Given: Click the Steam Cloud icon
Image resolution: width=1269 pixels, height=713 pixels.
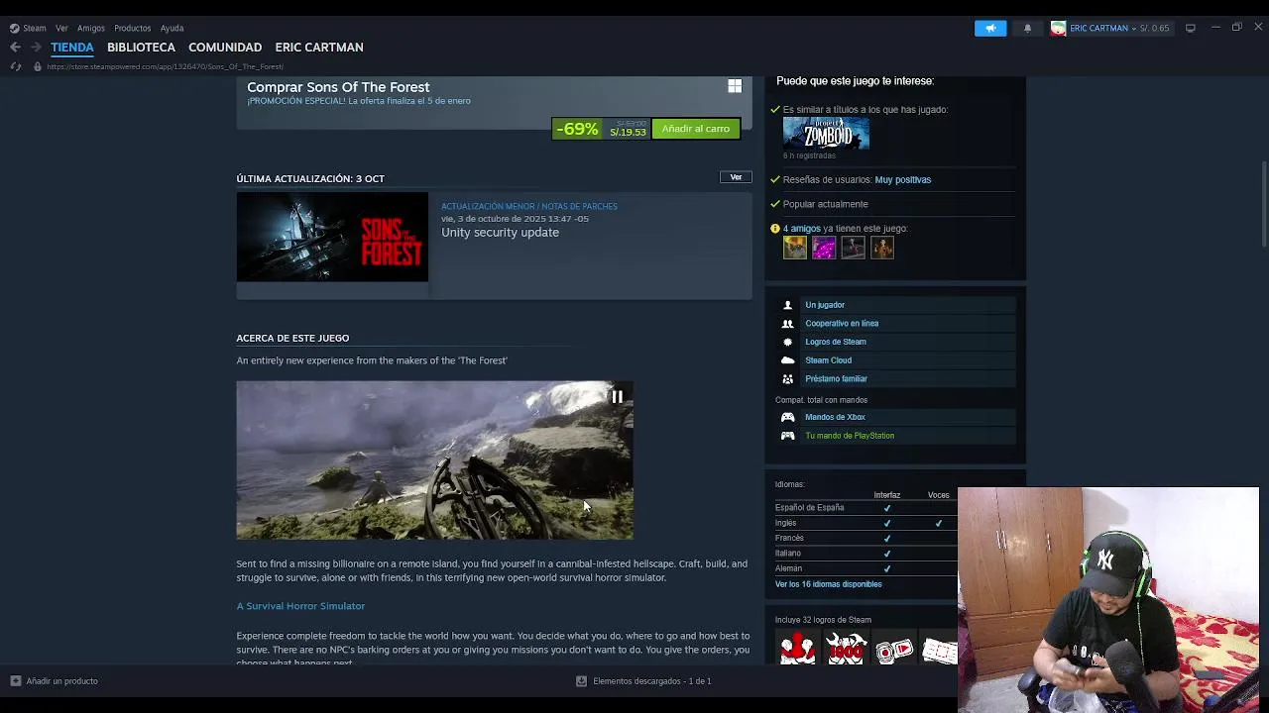Looking at the screenshot, I should tap(787, 360).
